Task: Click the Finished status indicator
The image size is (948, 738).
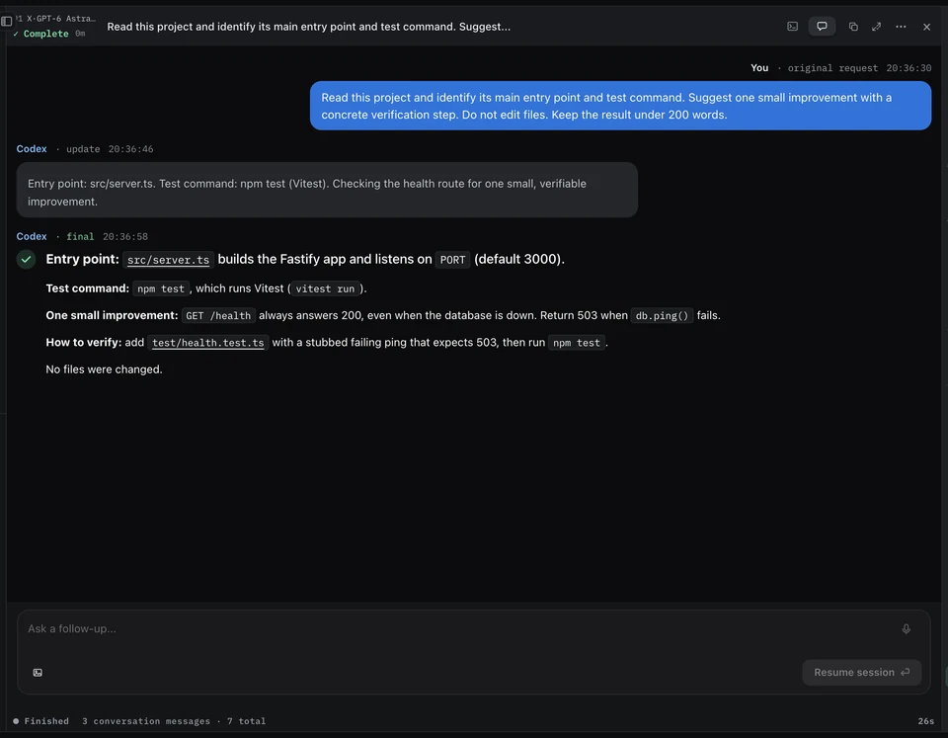Action: 41,721
